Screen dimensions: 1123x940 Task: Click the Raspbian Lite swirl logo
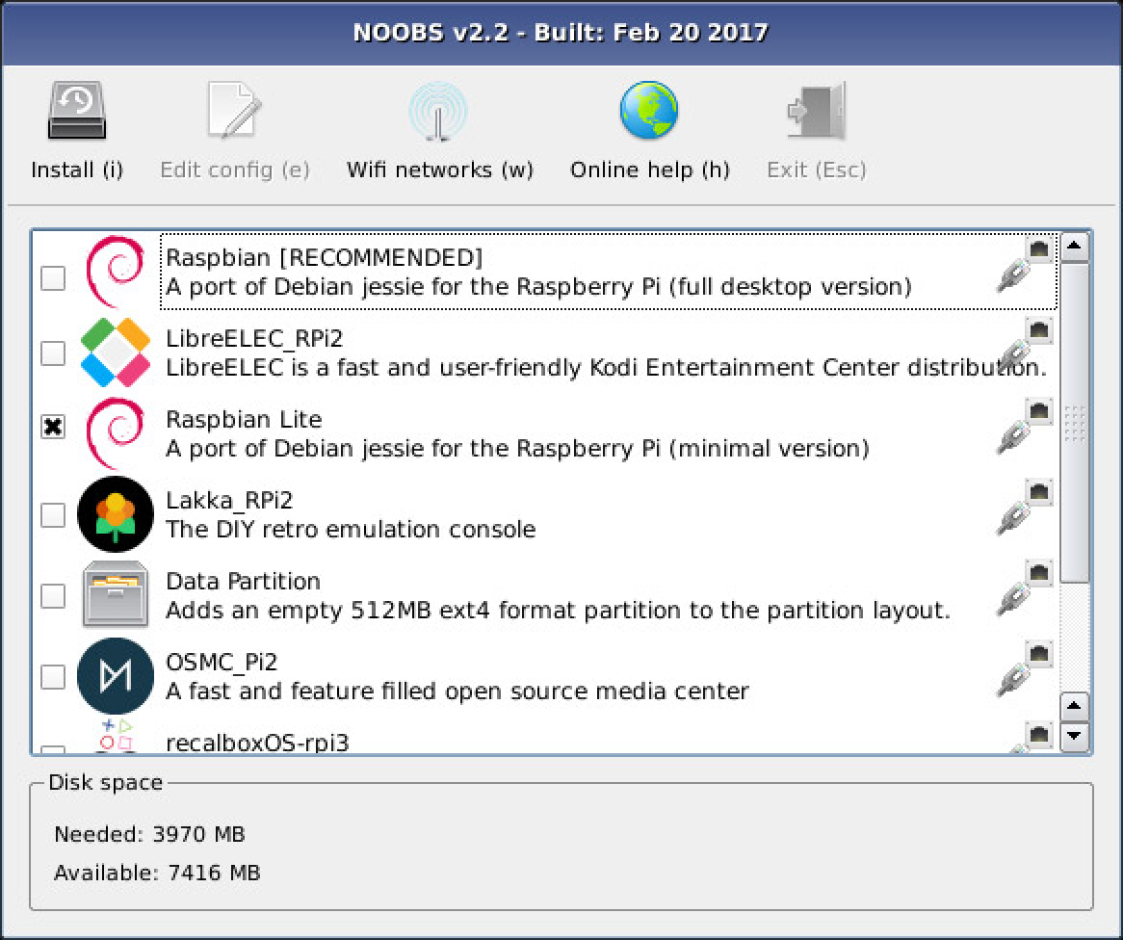tap(116, 433)
